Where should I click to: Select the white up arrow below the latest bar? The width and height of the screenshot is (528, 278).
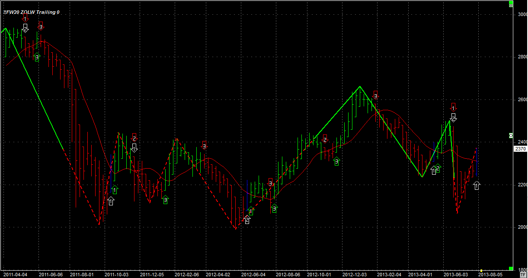(x=476, y=185)
